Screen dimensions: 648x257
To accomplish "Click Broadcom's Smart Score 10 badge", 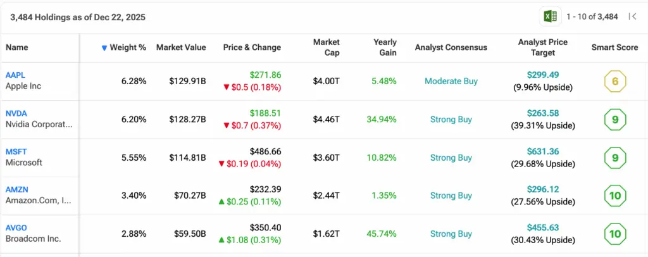I will pos(615,234).
